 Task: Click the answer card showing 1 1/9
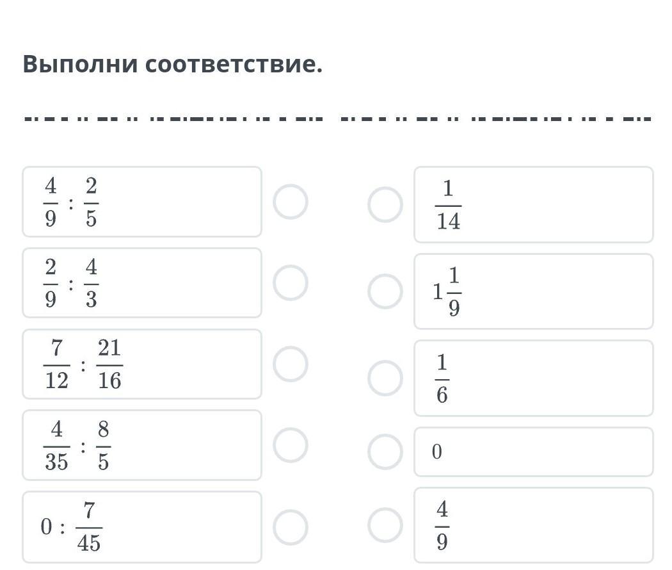pyautogui.click(x=534, y=291)
